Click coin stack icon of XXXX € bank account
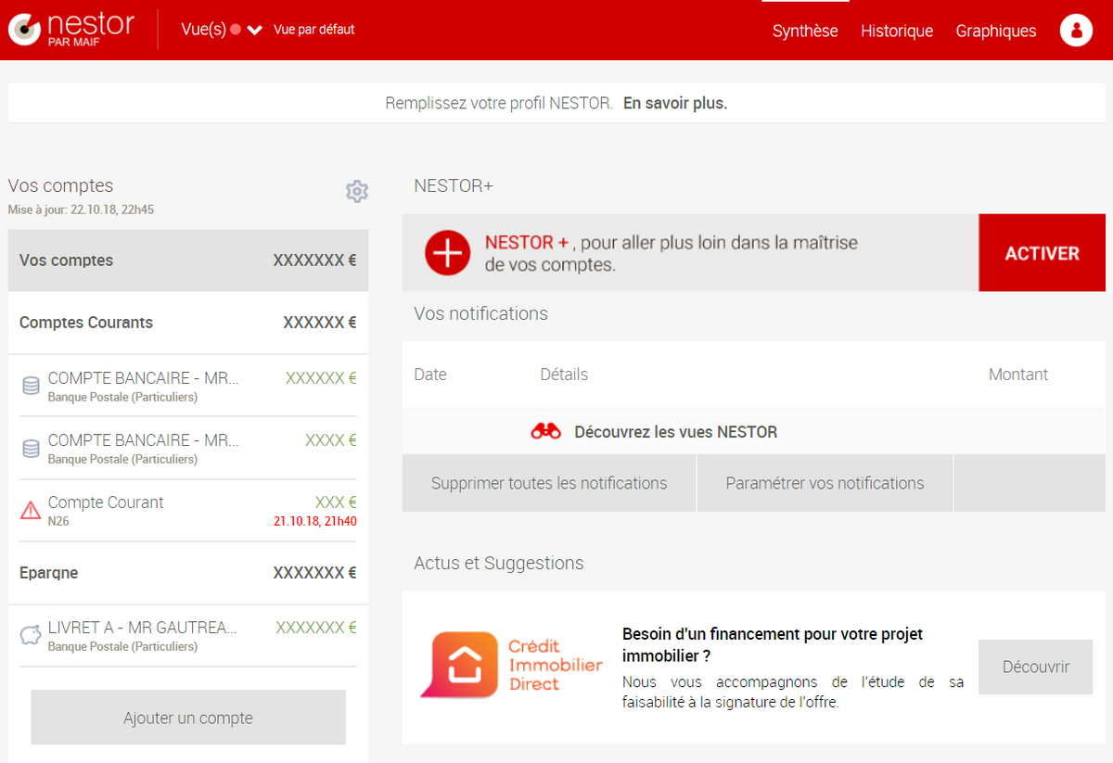Viewport: 1113px width, 763px height. 31,449
